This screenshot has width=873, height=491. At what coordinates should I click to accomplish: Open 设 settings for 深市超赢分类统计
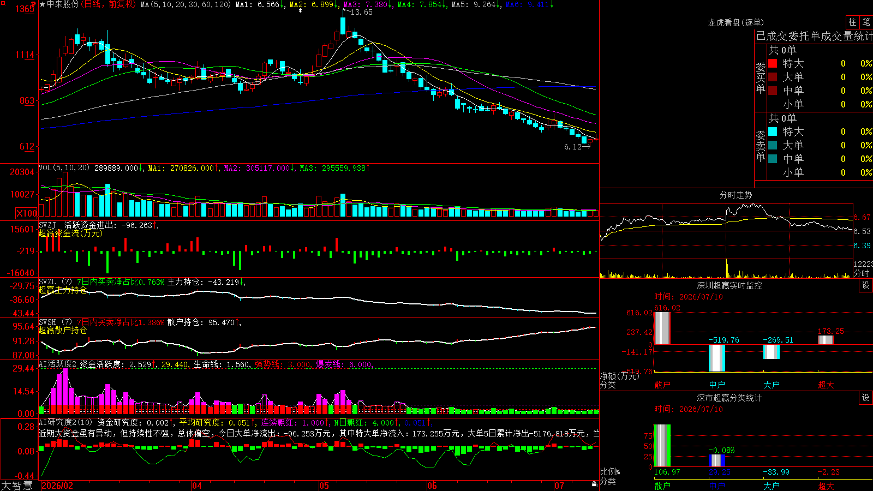point(866,398)
